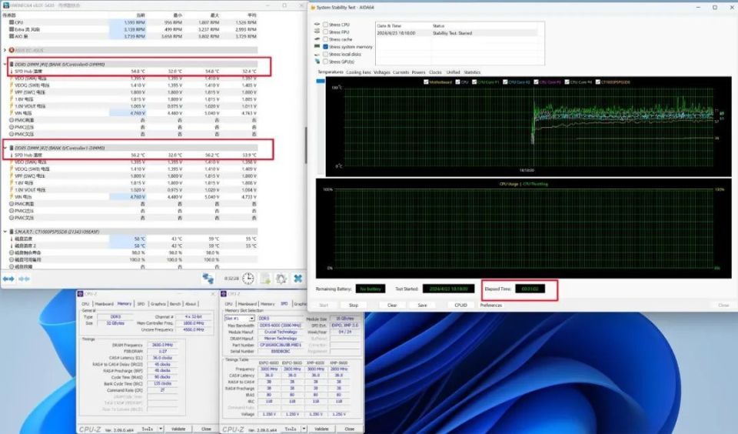Click the HWiNFO clock reset timer icon
The height and width of the screenshot is (434, 738).
(248, 279)
